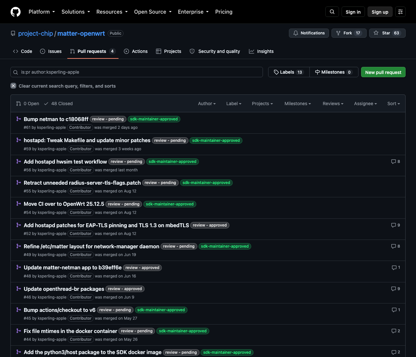Open the Milestones list button
This screenshot has height=357, width=416.
(x=334, y=72)
